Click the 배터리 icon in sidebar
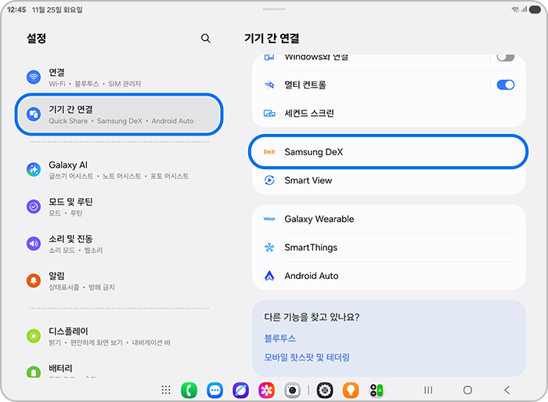548x402 pixels. click(x=34, y=371)
